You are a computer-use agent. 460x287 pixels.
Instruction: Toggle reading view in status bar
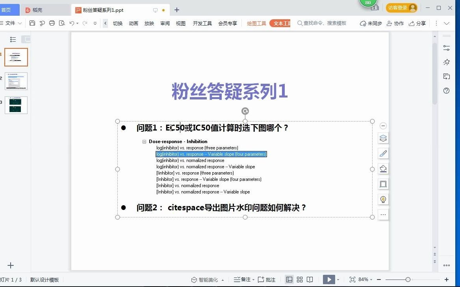310,280
